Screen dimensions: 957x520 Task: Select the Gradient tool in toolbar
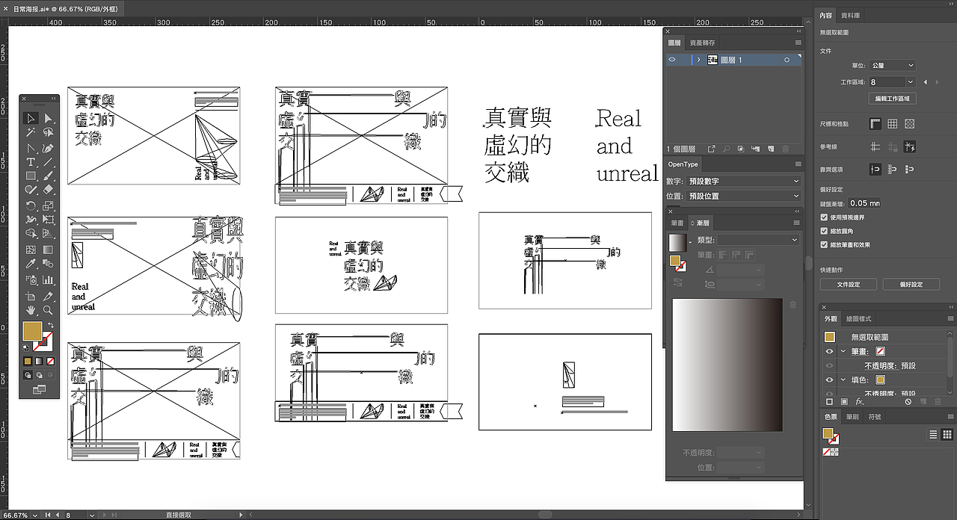pos(48,250)
